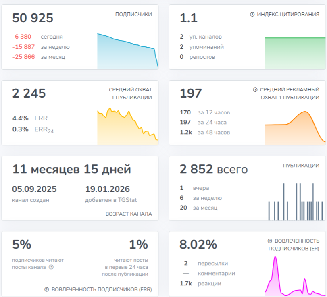Open the ER magenta chart
327x297 pixels.
point(295,276)
